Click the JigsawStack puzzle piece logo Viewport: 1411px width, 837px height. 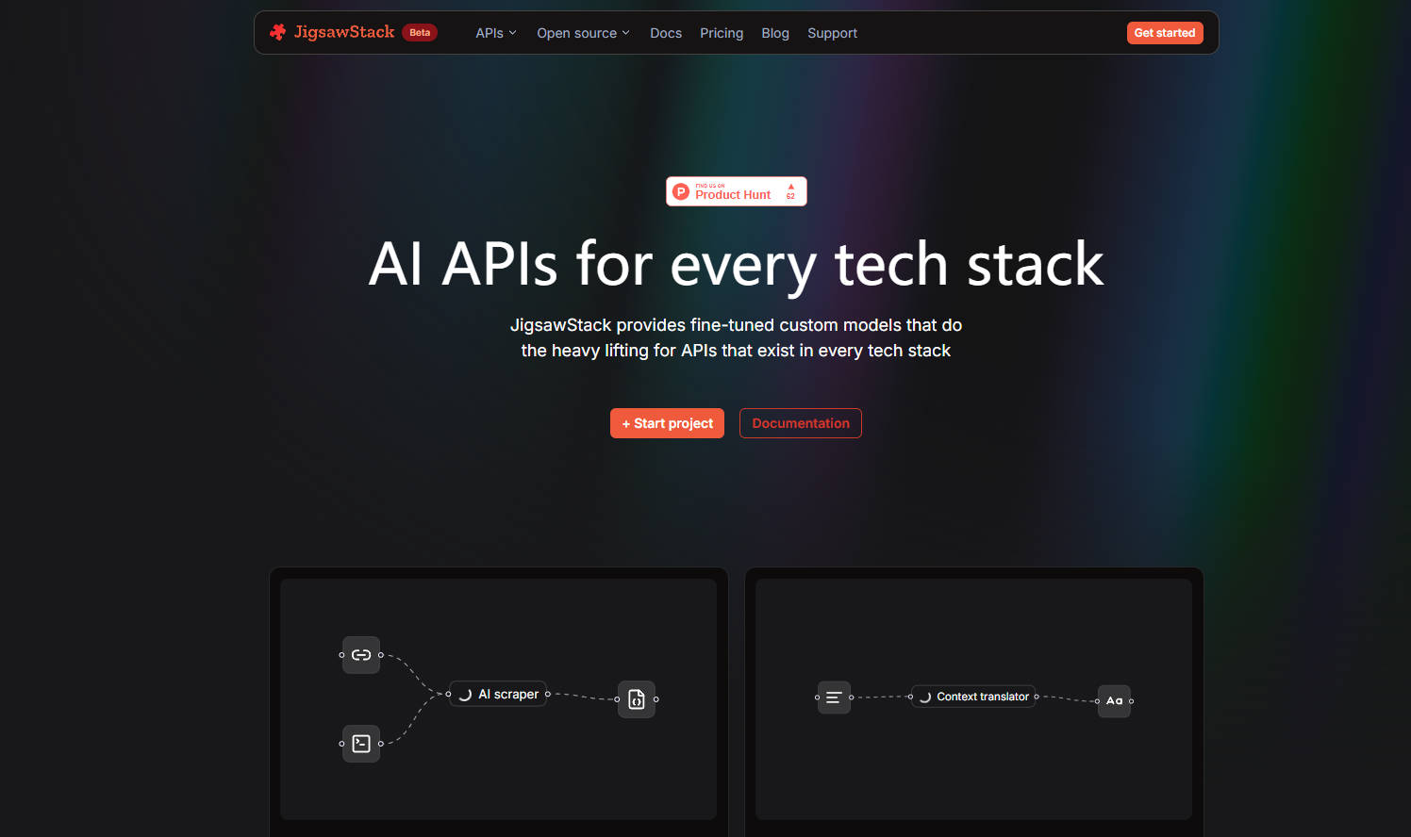pos(277,31)
